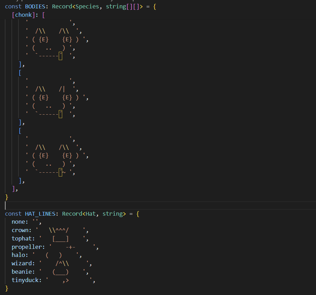The width and height of the screenshot is (316, 295).
Task: Place cursor on the empty line above HAT_LINES
Action: (70, 206)
